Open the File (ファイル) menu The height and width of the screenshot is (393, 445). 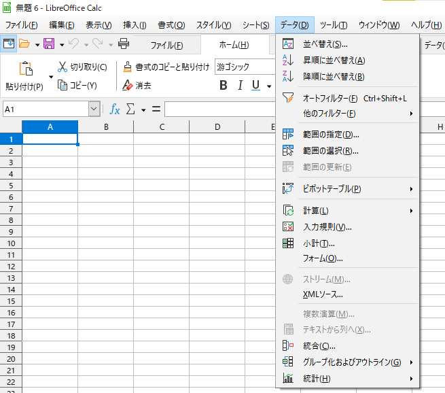[22, 25]
